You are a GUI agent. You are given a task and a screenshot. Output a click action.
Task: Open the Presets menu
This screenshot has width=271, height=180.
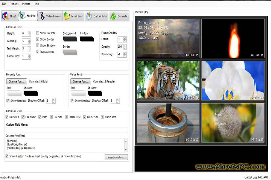[x=26, y=4]
